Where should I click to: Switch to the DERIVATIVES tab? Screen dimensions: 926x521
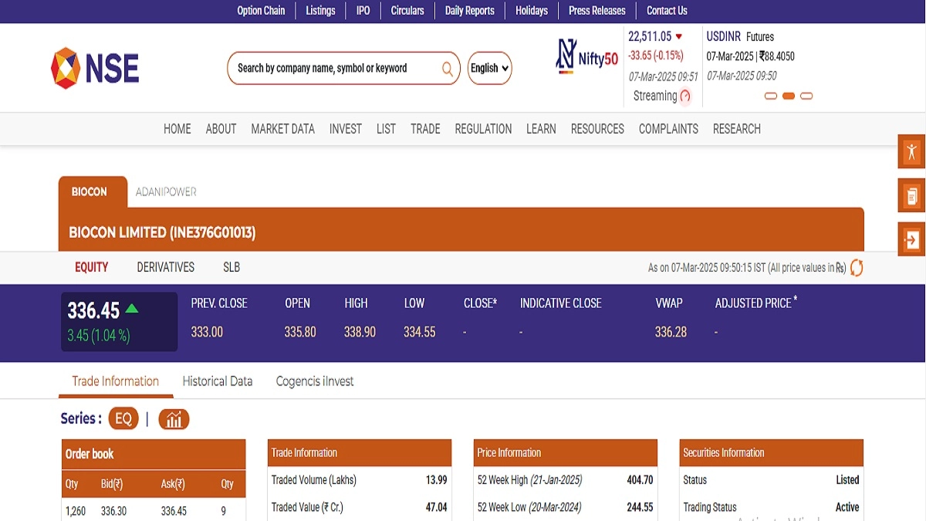tap(165, 267)
